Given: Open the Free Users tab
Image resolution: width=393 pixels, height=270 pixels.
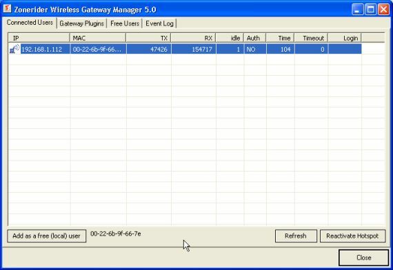Looking at the screenshot, I should [125, 23].
